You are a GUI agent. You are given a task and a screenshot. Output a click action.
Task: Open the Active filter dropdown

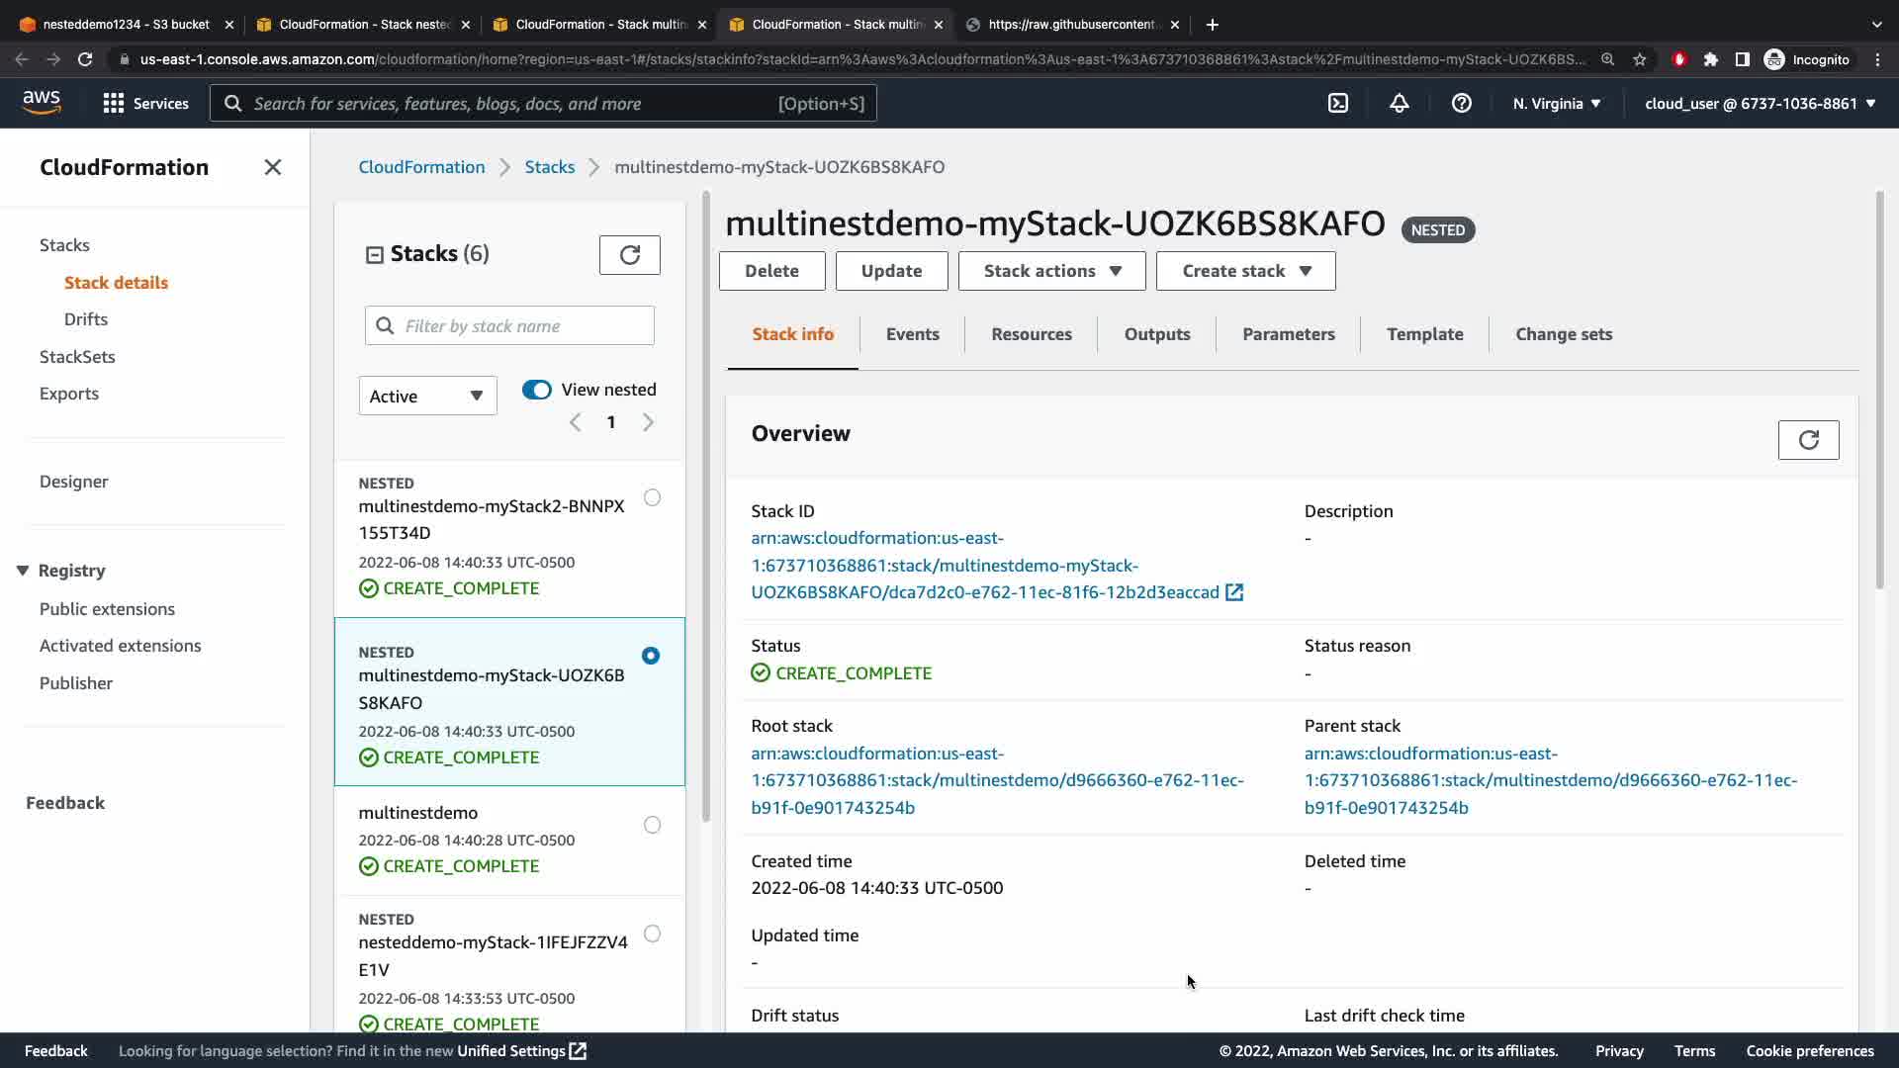[427, 396]
